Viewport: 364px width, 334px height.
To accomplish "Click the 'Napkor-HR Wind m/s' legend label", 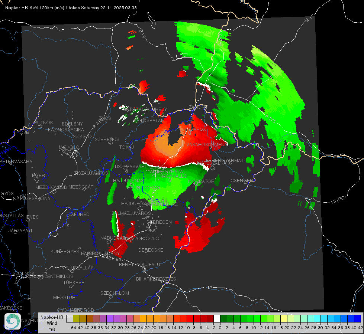I will (52, 323).
